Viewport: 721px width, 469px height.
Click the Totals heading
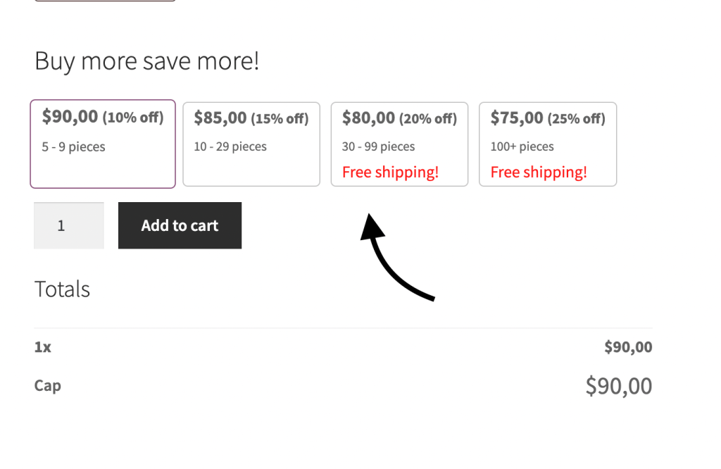(62, 289)
